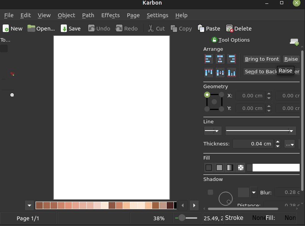Screen dimensions: 305x226
Task: Increase the line thickness value
Action: click(277, 142)
